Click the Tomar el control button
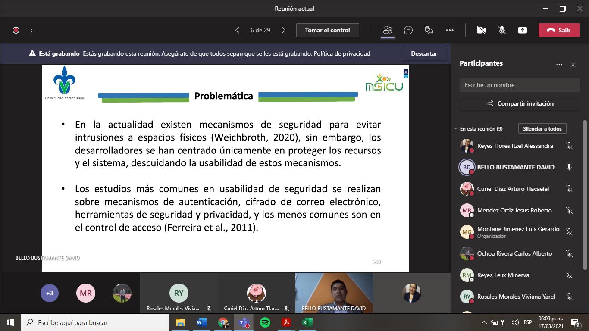The height and width of the screenshot is (331, 589). tap(327, 30)
